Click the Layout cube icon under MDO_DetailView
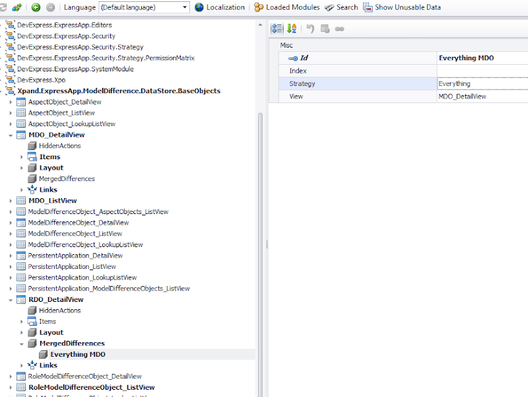Screen dimensions: 528x397 (32, 168)
